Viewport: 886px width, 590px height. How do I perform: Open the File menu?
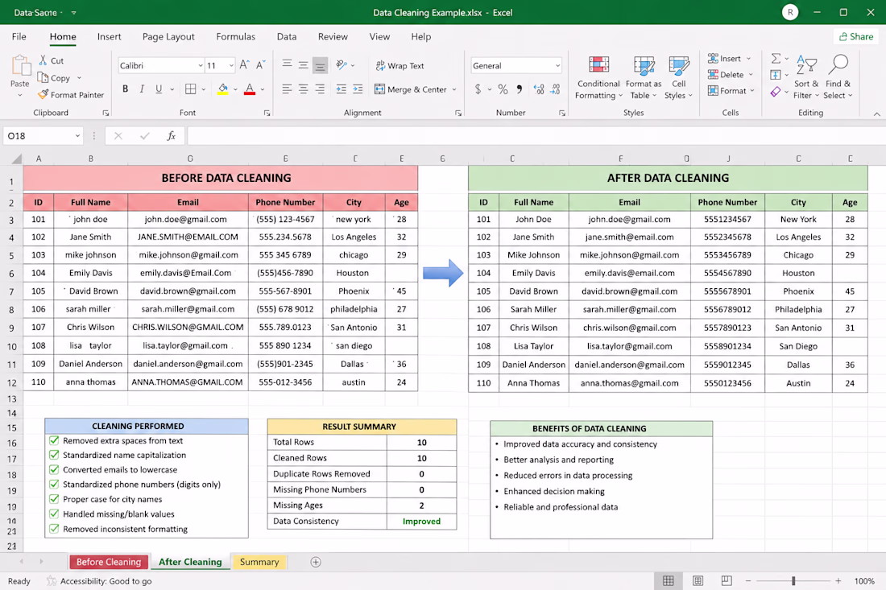click(x=19, y=37)
